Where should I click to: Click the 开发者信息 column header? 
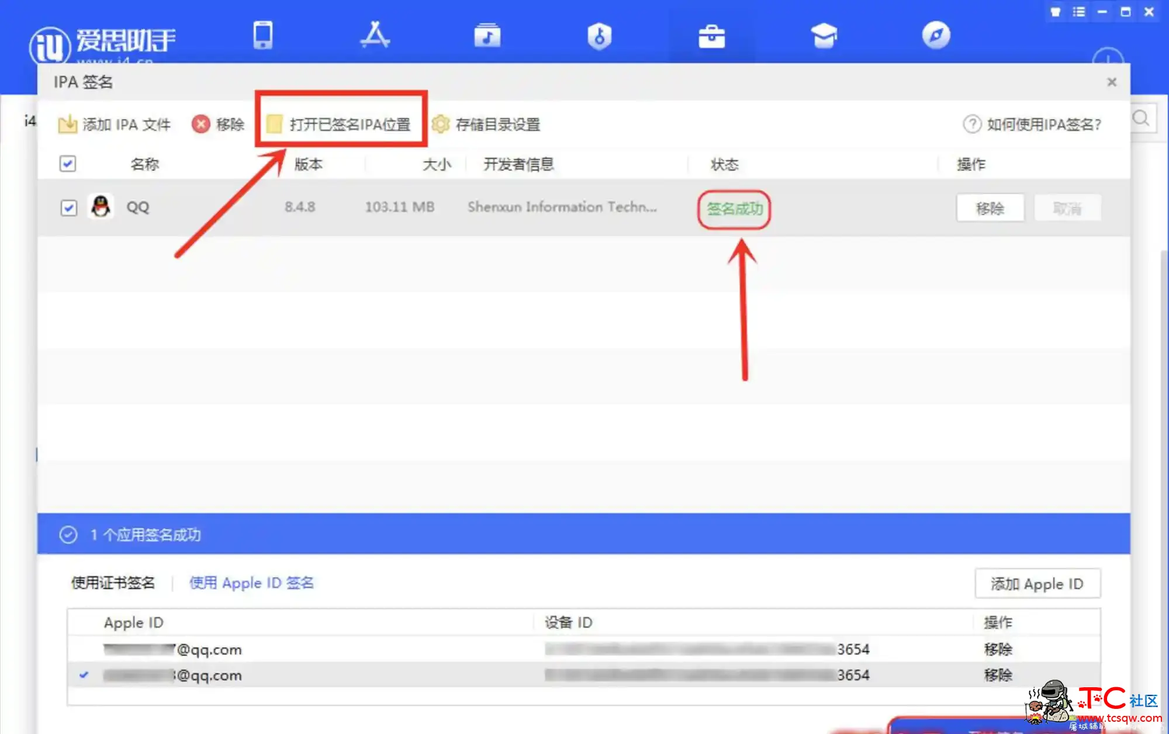tap(519, 164)
